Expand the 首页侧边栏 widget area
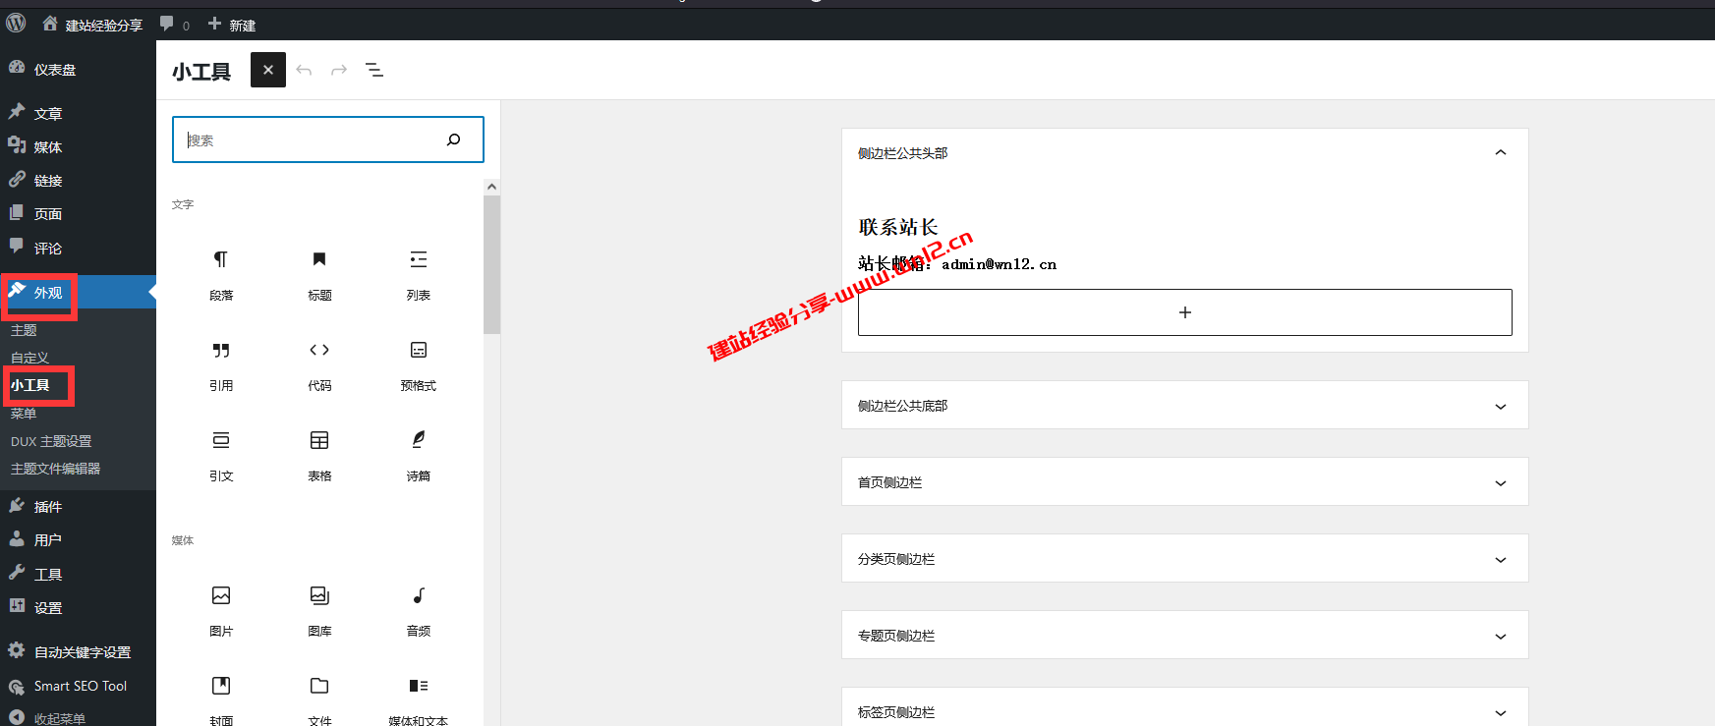 point(1184,482)
